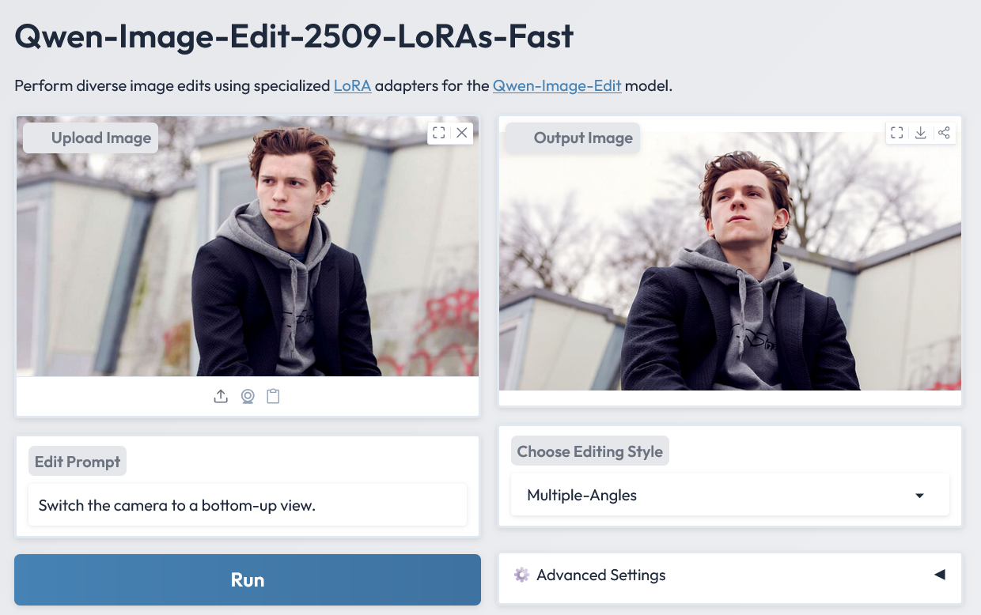The image size is (981, 615).
Task: Download the output image
Action: click(x=921, y=133)
